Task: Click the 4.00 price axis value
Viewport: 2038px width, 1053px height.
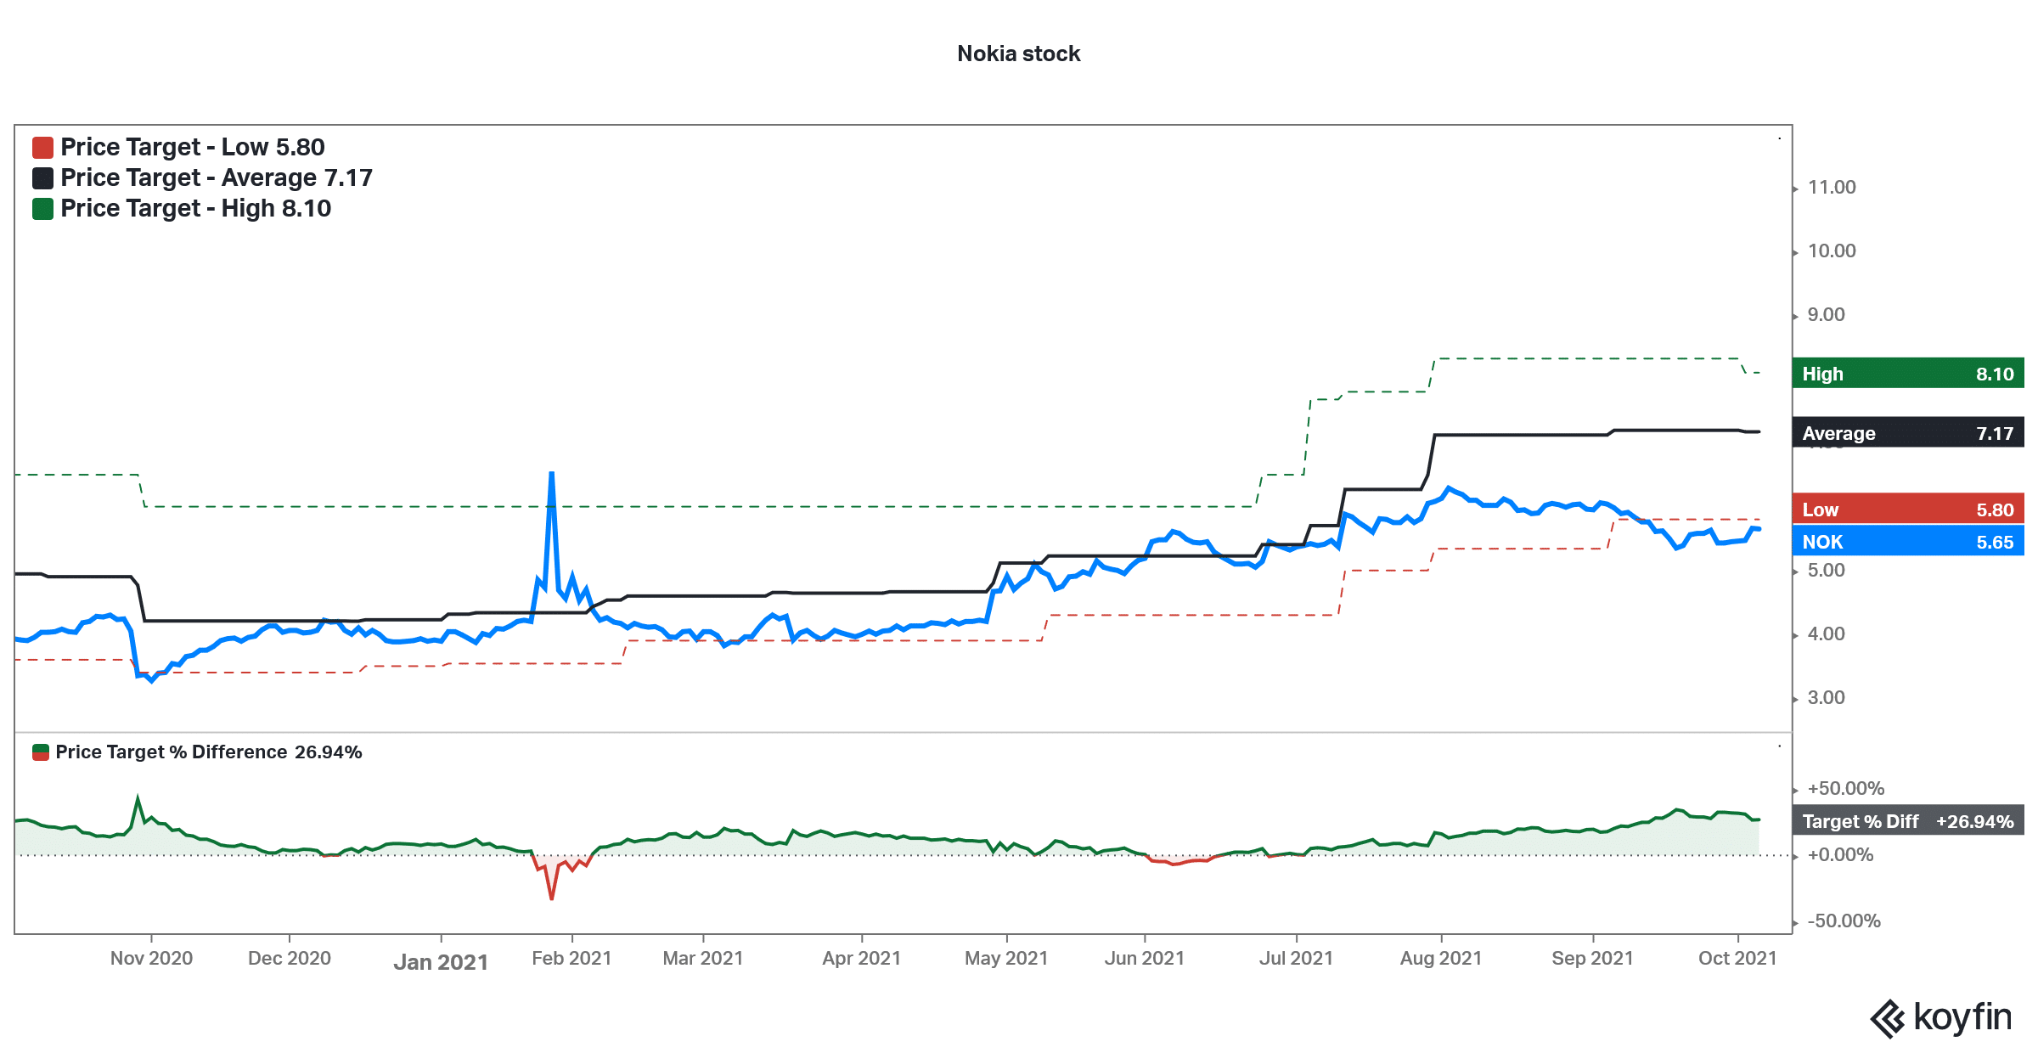Action: pyautogui.click(x=1826, y=634)
